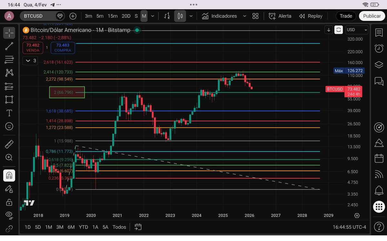Create an alert with Alerta
The height and width of the screenshot is (241, 387).
click(x=280, y=16)
